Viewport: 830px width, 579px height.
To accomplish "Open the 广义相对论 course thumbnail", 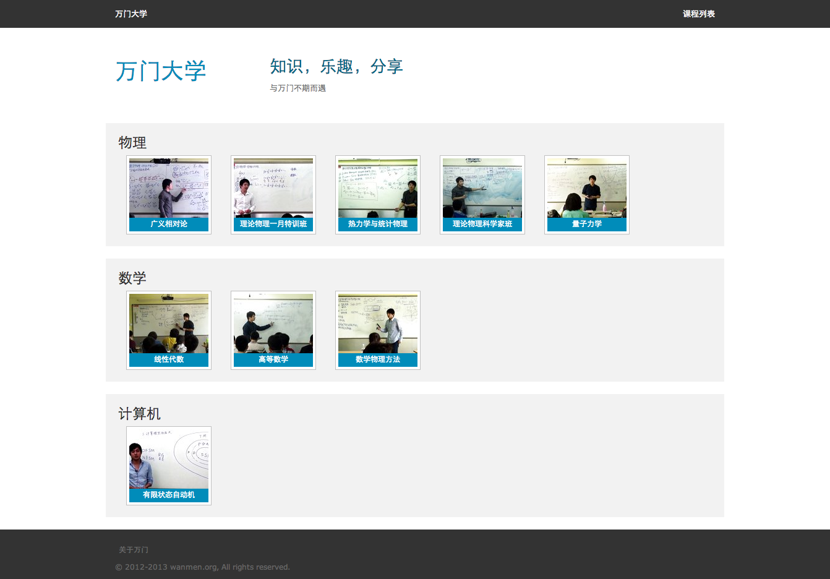I will pos(169,188).
